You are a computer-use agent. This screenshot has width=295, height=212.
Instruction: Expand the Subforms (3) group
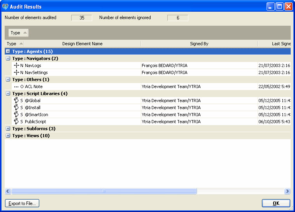pyautogui.click(x=8, y=129)
